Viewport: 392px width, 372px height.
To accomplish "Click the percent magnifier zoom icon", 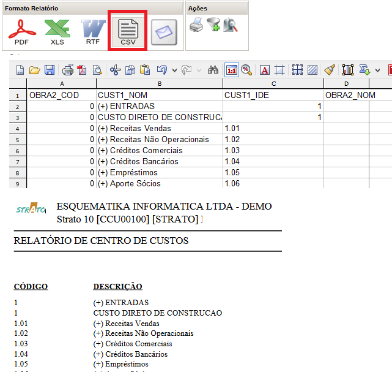I will (246, 70).
